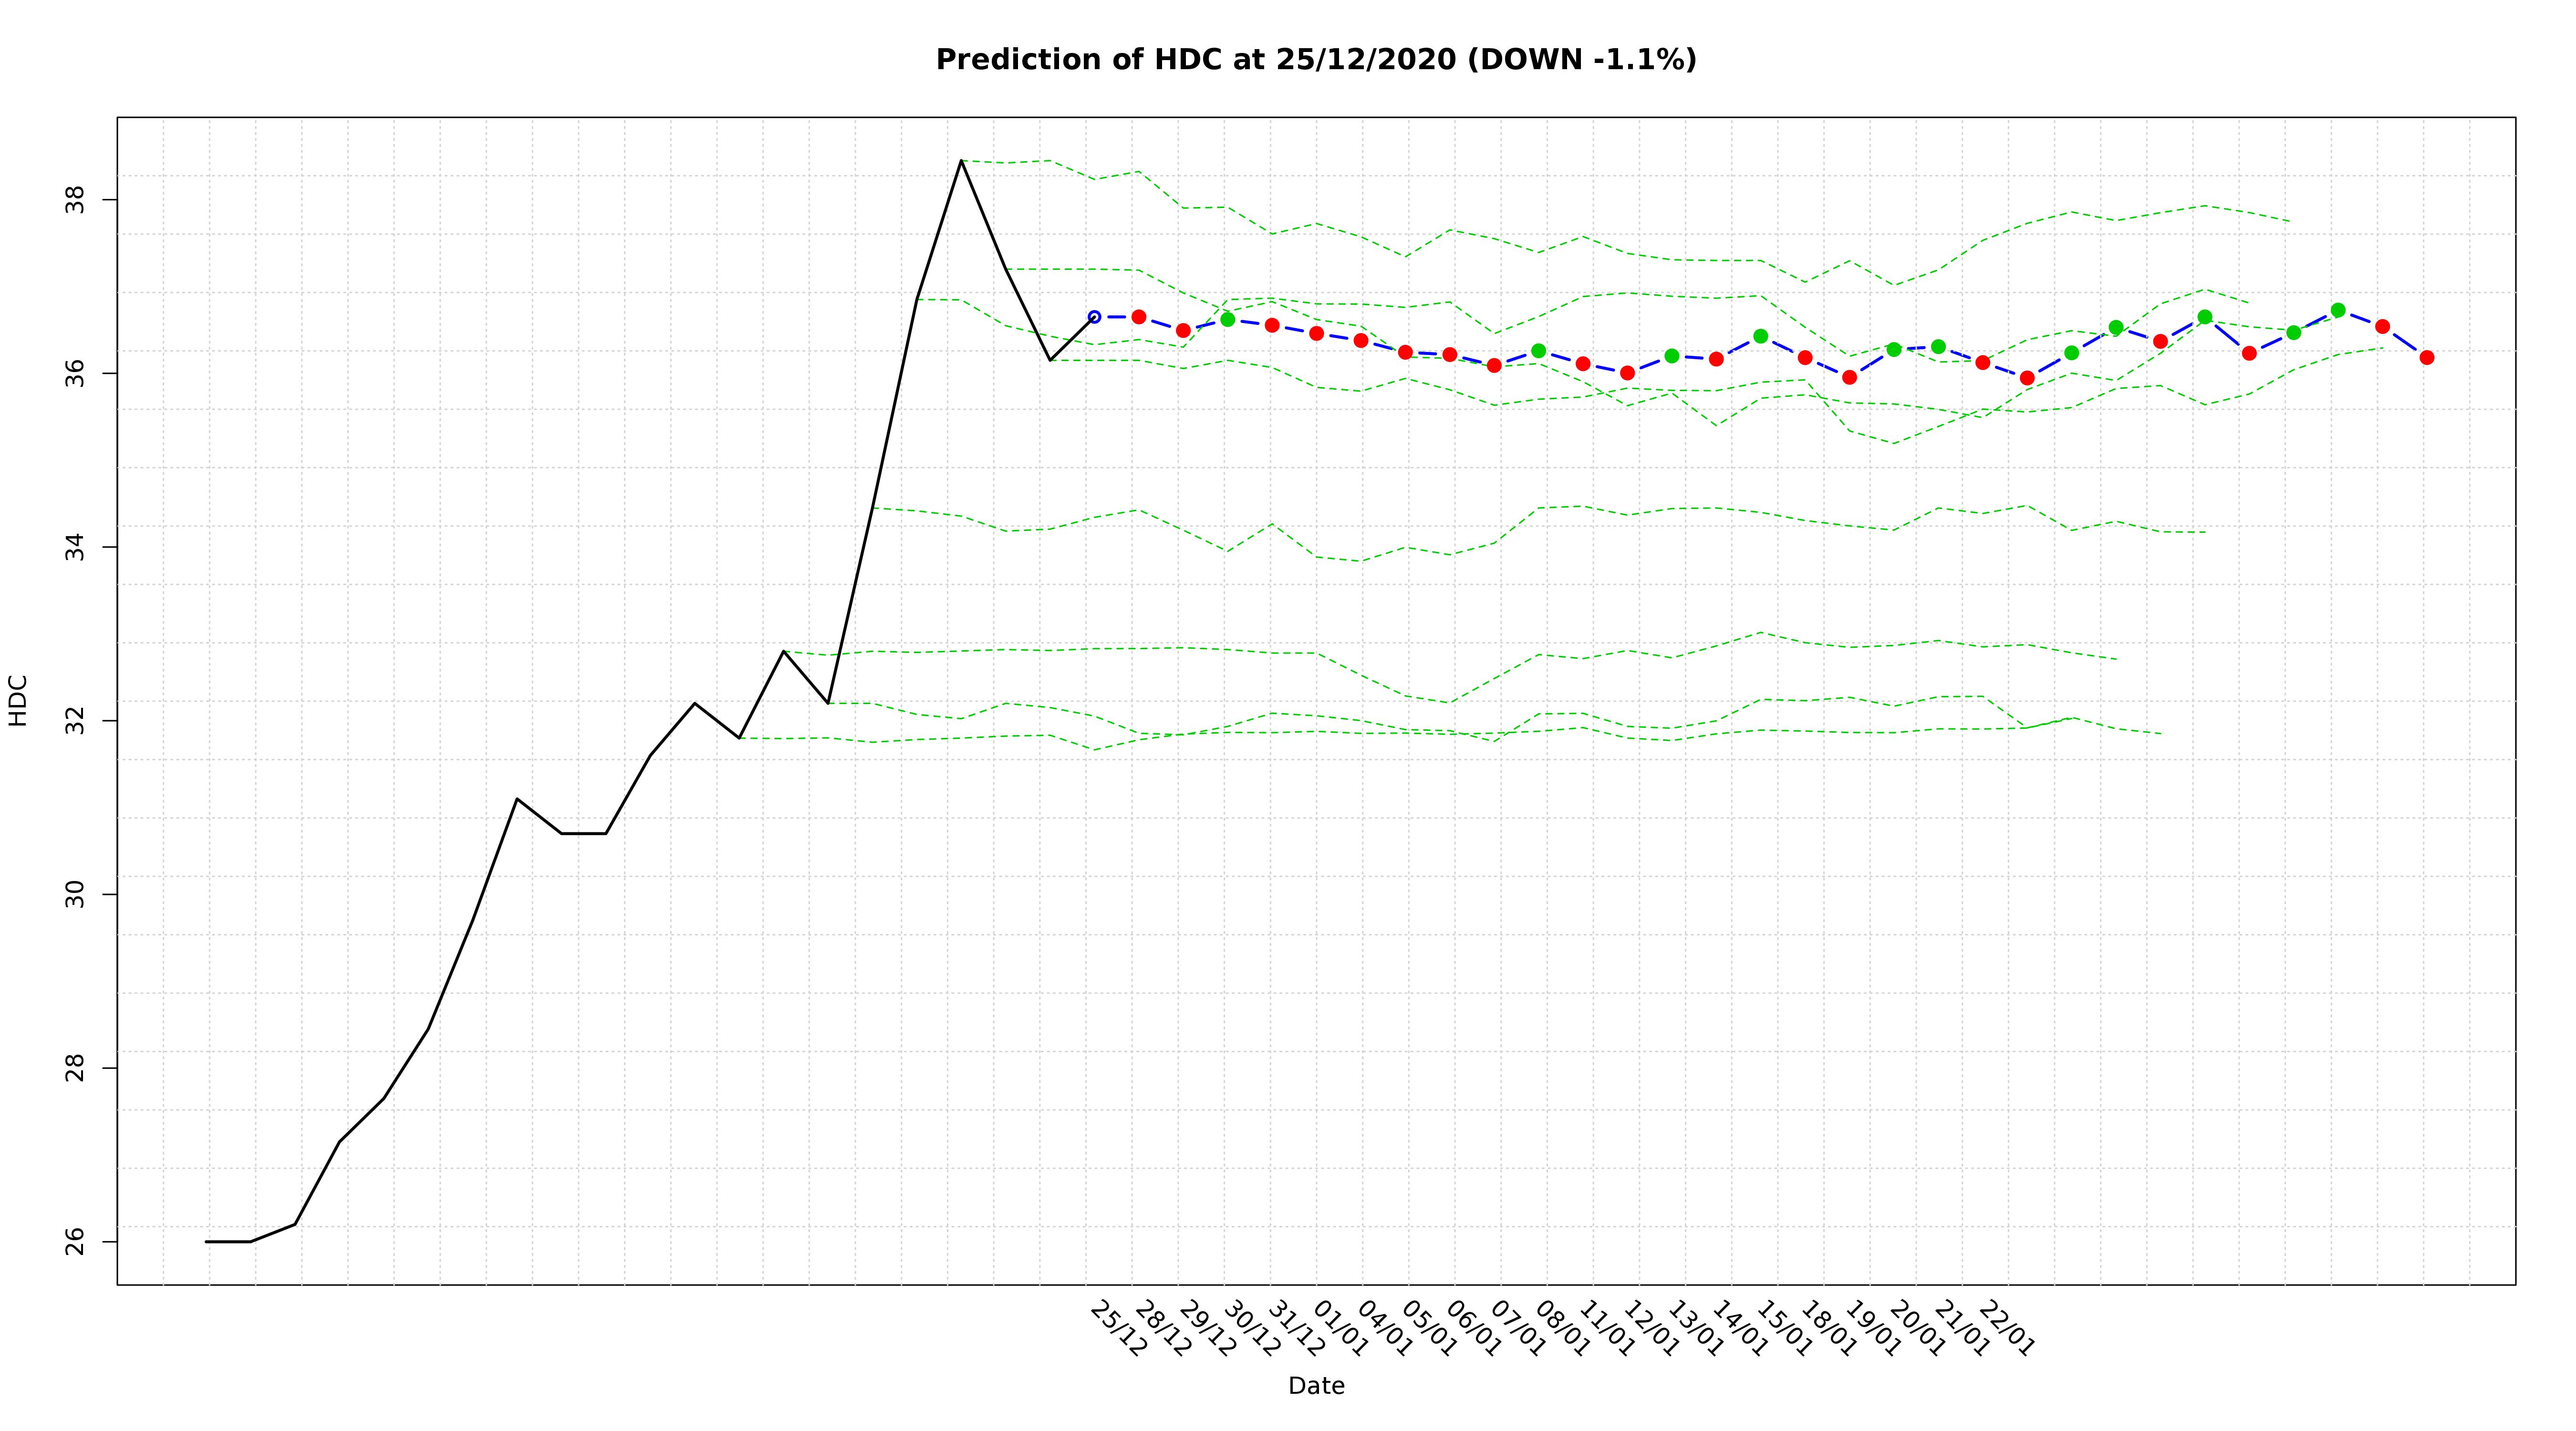The height and width of the screenshot is (1431, 2576).
Task: Click the green dot above 08/01
Action: pos(1538,351)
